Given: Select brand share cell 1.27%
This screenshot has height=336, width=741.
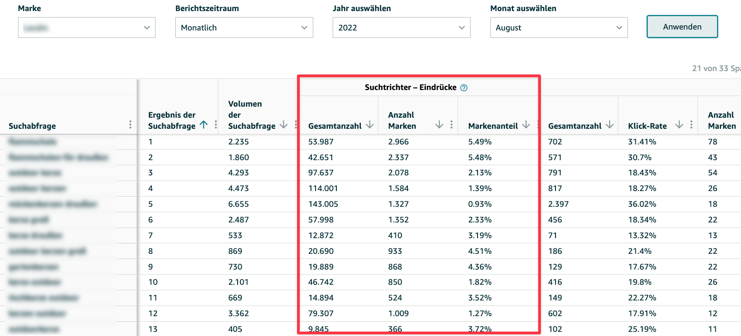Looking at the screenshot, I should 480,313.
